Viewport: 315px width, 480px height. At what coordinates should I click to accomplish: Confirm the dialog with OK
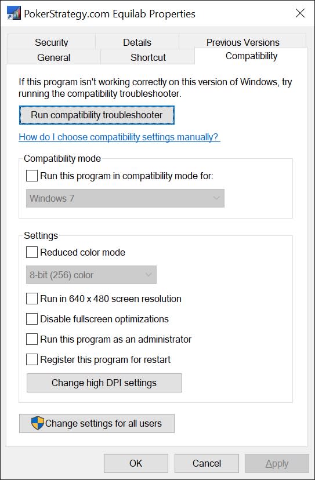(136, 463)
